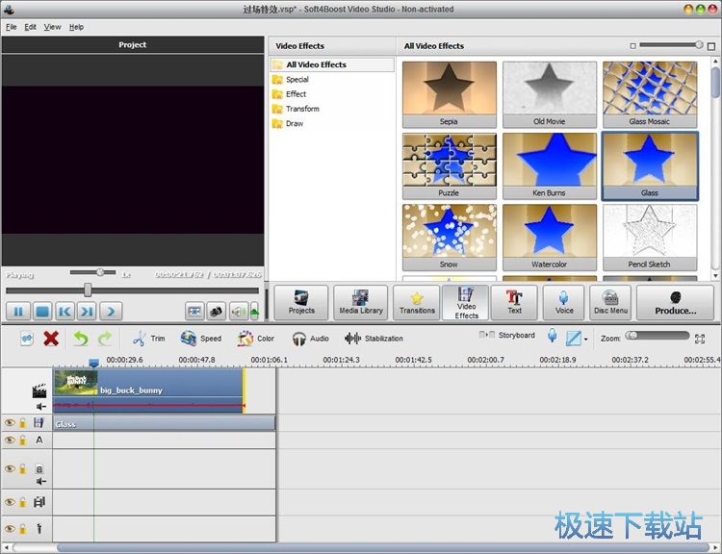This screenshot has width=722, height=554.
Task: Delete selected item with the red X
Action: (51, 339)
